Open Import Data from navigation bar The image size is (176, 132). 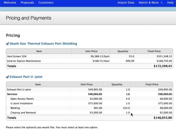point(126,3)
